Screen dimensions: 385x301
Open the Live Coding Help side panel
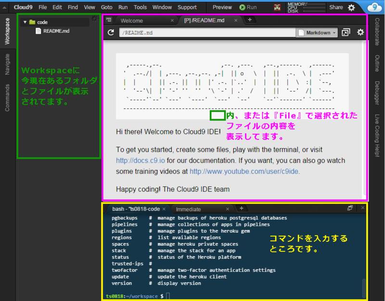377,136
